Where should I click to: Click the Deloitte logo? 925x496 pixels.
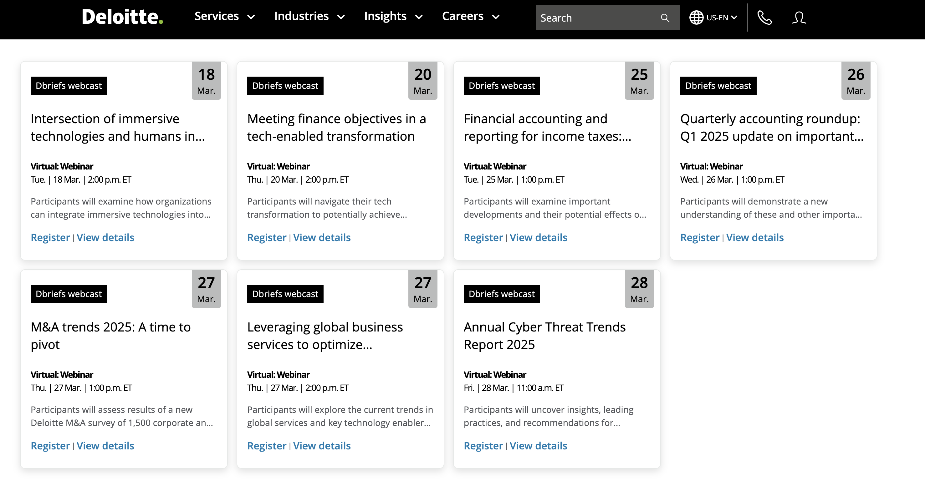click(x=122, y=17)
